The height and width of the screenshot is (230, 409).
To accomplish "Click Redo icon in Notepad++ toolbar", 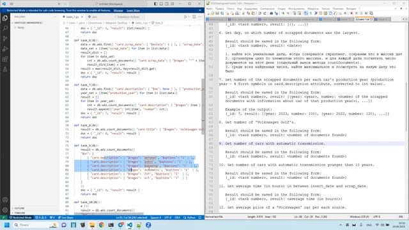I will click(265, 13).
